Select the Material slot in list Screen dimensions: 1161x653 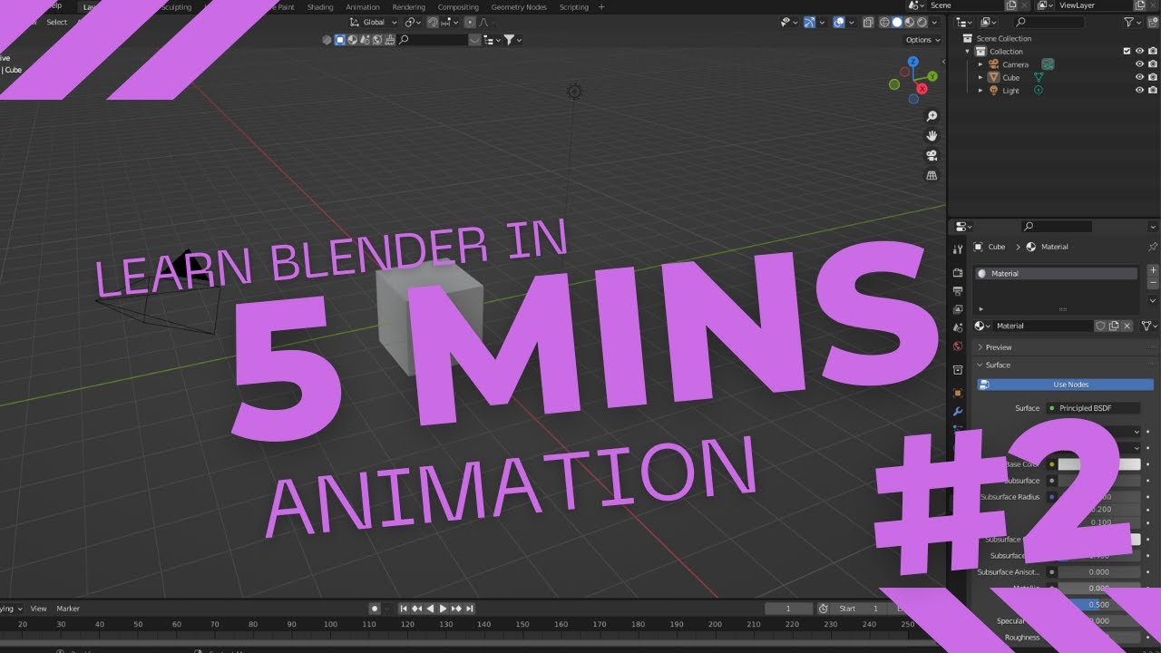[1056, 273]
